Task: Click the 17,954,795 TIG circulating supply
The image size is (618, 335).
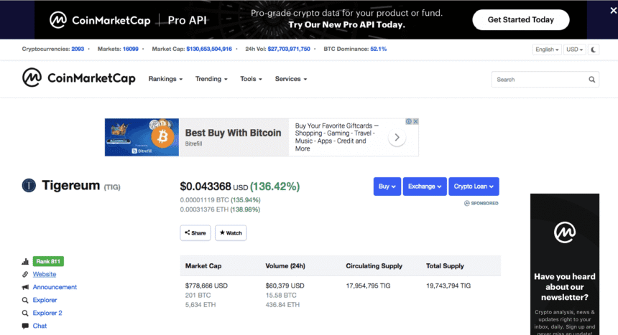Action: (368, 286)
